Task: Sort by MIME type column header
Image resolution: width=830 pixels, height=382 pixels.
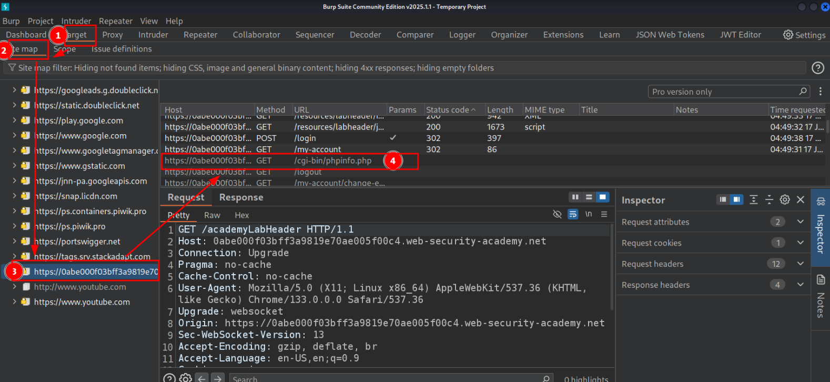Action: pos(550,109)
